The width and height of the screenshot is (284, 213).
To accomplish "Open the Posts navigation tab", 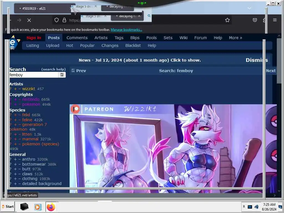I will click(54, 38).
